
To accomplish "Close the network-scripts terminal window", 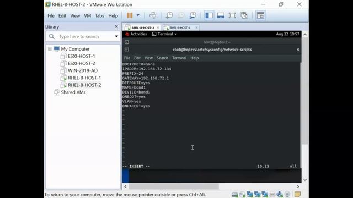I will [x=298, y=50].
